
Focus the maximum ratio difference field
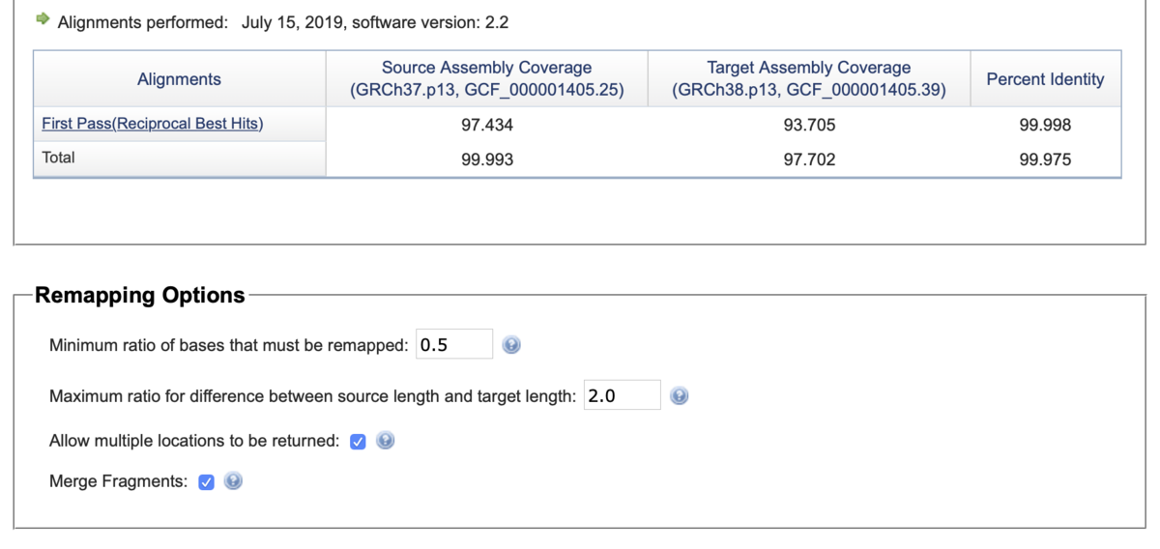623,395
